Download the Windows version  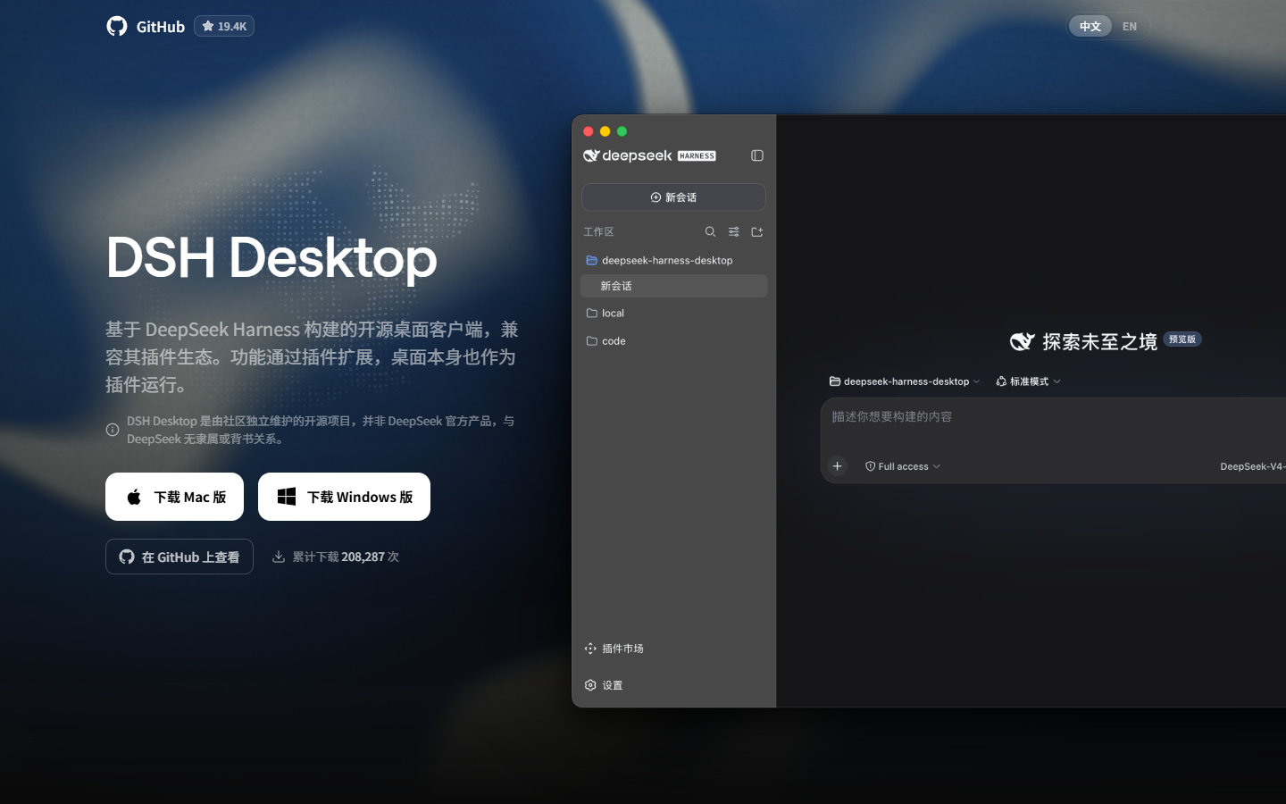pos(344,497)
